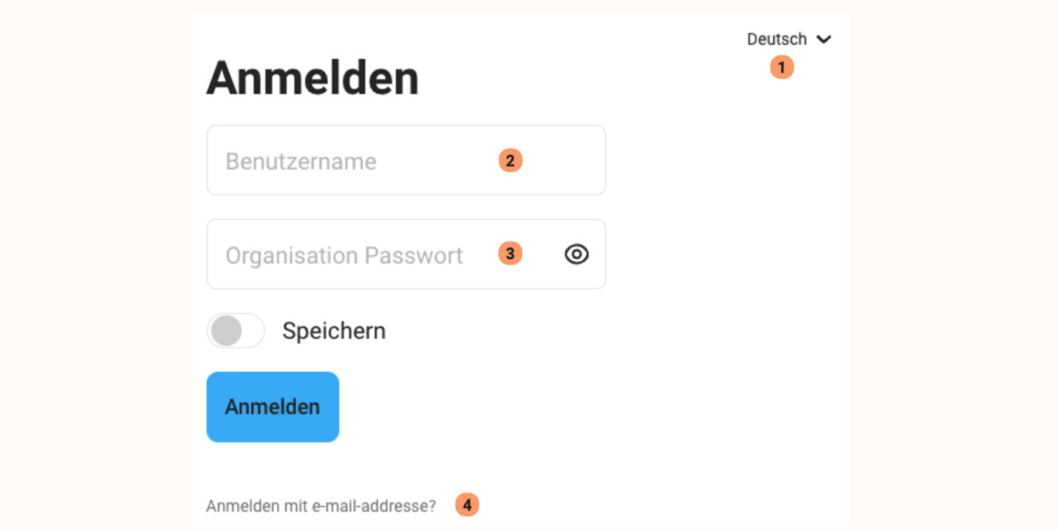This screenshot has width=1058, height=530.
Task: Select Deutsch from the language menu
Action: tap(777, 38)
